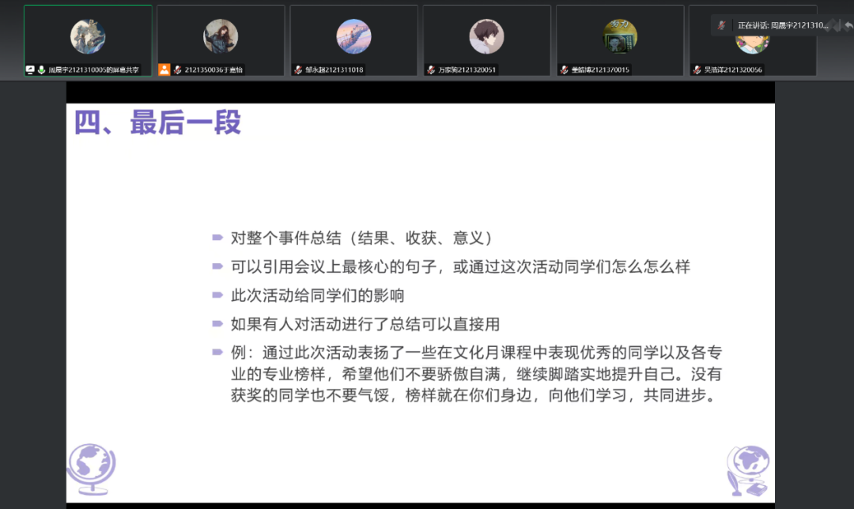This screenshot has width=854, height=509.
Task: Select the avatar on 童皓博's video tile
Action: click(620, 36)
